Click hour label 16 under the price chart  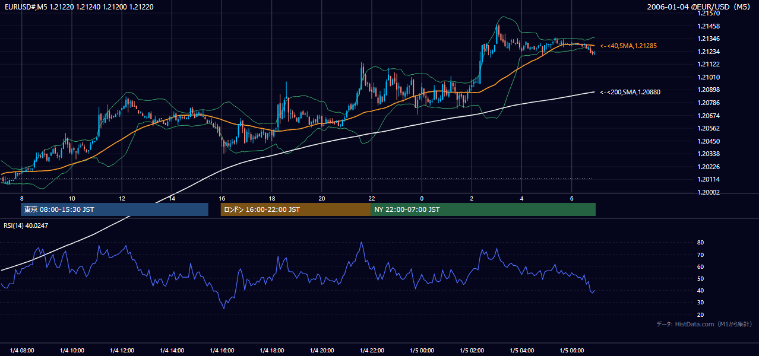coord(222,198)
